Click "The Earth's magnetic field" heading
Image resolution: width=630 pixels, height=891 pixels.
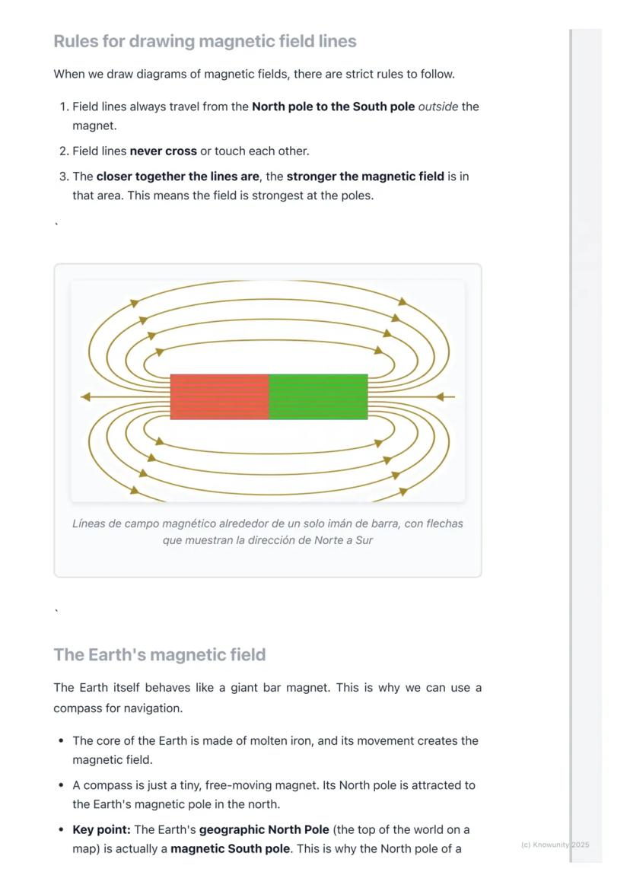point(160,654)
